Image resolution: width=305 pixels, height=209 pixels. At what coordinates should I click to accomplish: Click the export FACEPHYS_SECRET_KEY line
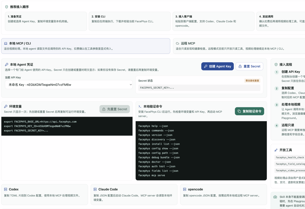(x=26, y=131)
